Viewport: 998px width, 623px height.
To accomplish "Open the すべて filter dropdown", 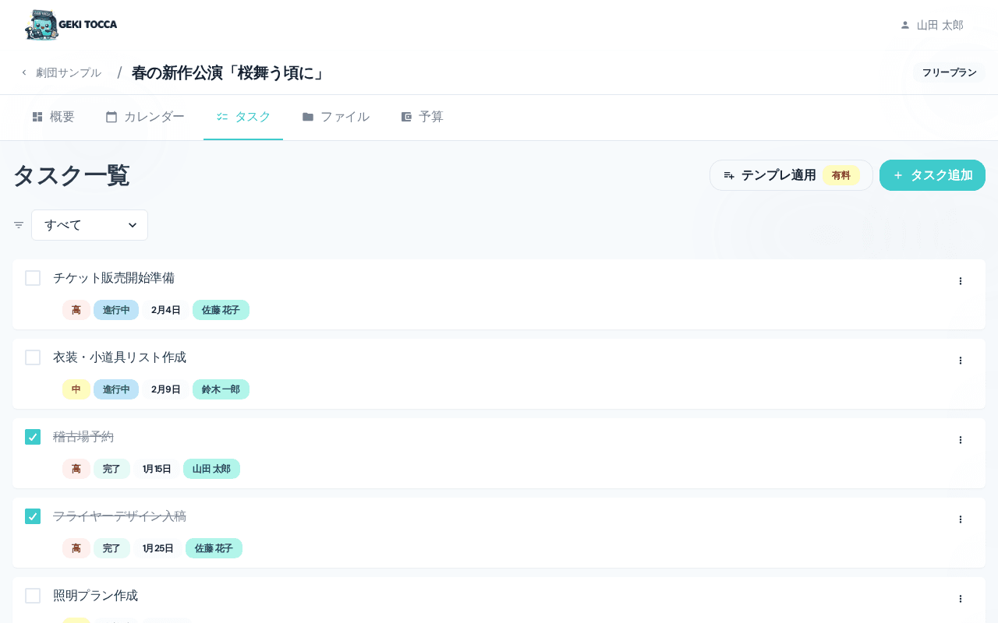I will [90, 225].
